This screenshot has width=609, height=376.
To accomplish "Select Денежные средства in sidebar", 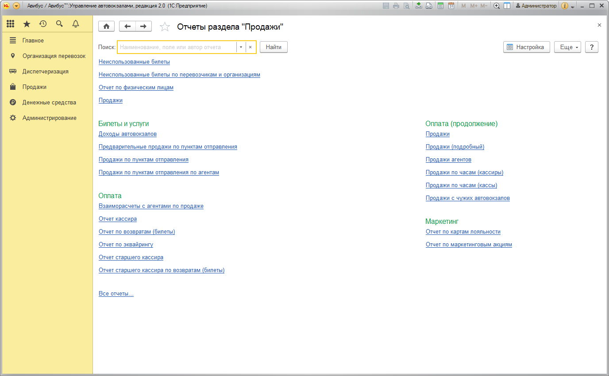I will pos(49,102).
